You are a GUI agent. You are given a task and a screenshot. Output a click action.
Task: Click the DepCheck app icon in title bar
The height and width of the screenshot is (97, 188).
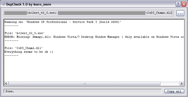pos(3,4)
